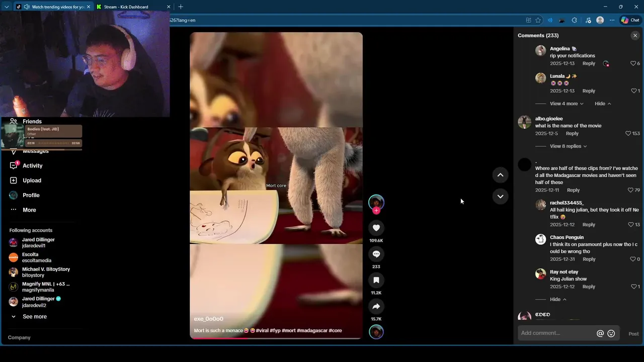The height and width of the screenshot is (362, 644).
Task: Seek in the video's bottom progress bar
Action: (x=276, y=338)
